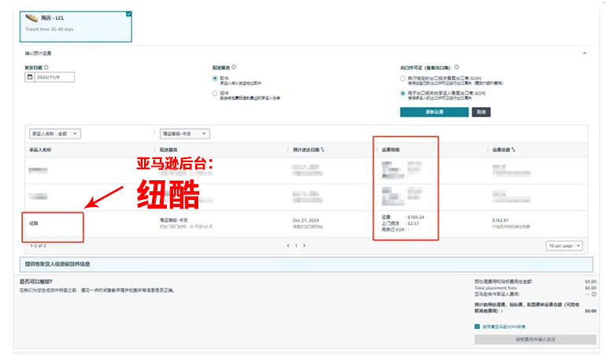
Task: Click the ship icon on LCL card
Action: 31,17
